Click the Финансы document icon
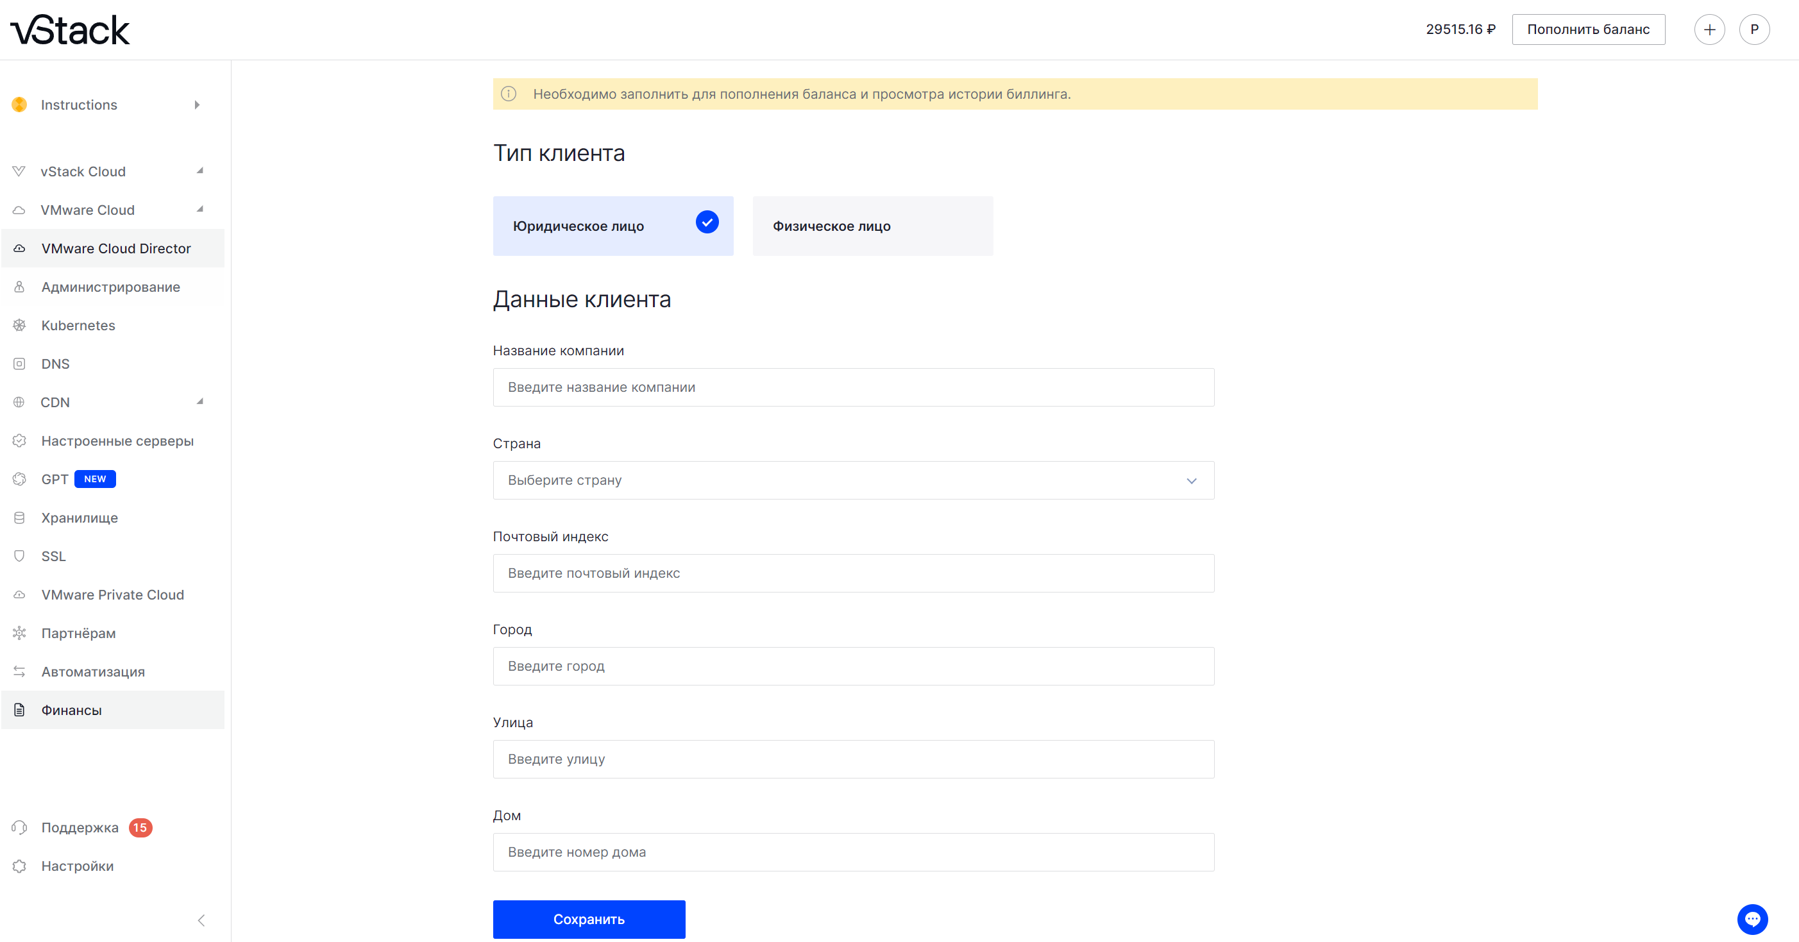The height and width of the screenshot is (942, 1799). pyautogui.click(x=19, y=709)
